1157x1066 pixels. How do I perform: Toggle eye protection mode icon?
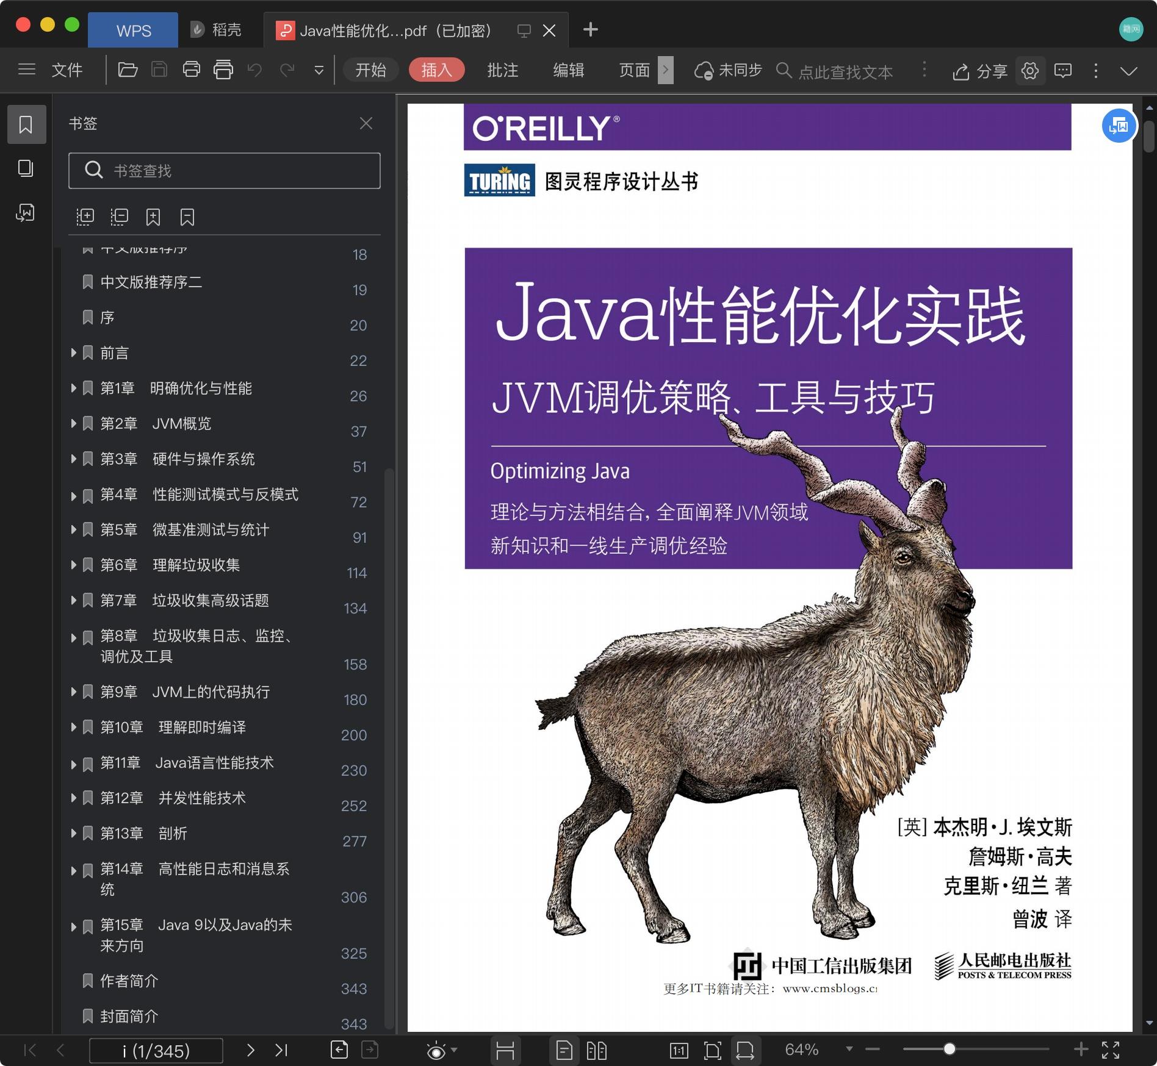pyautogui.click(x=436, y=1050)
